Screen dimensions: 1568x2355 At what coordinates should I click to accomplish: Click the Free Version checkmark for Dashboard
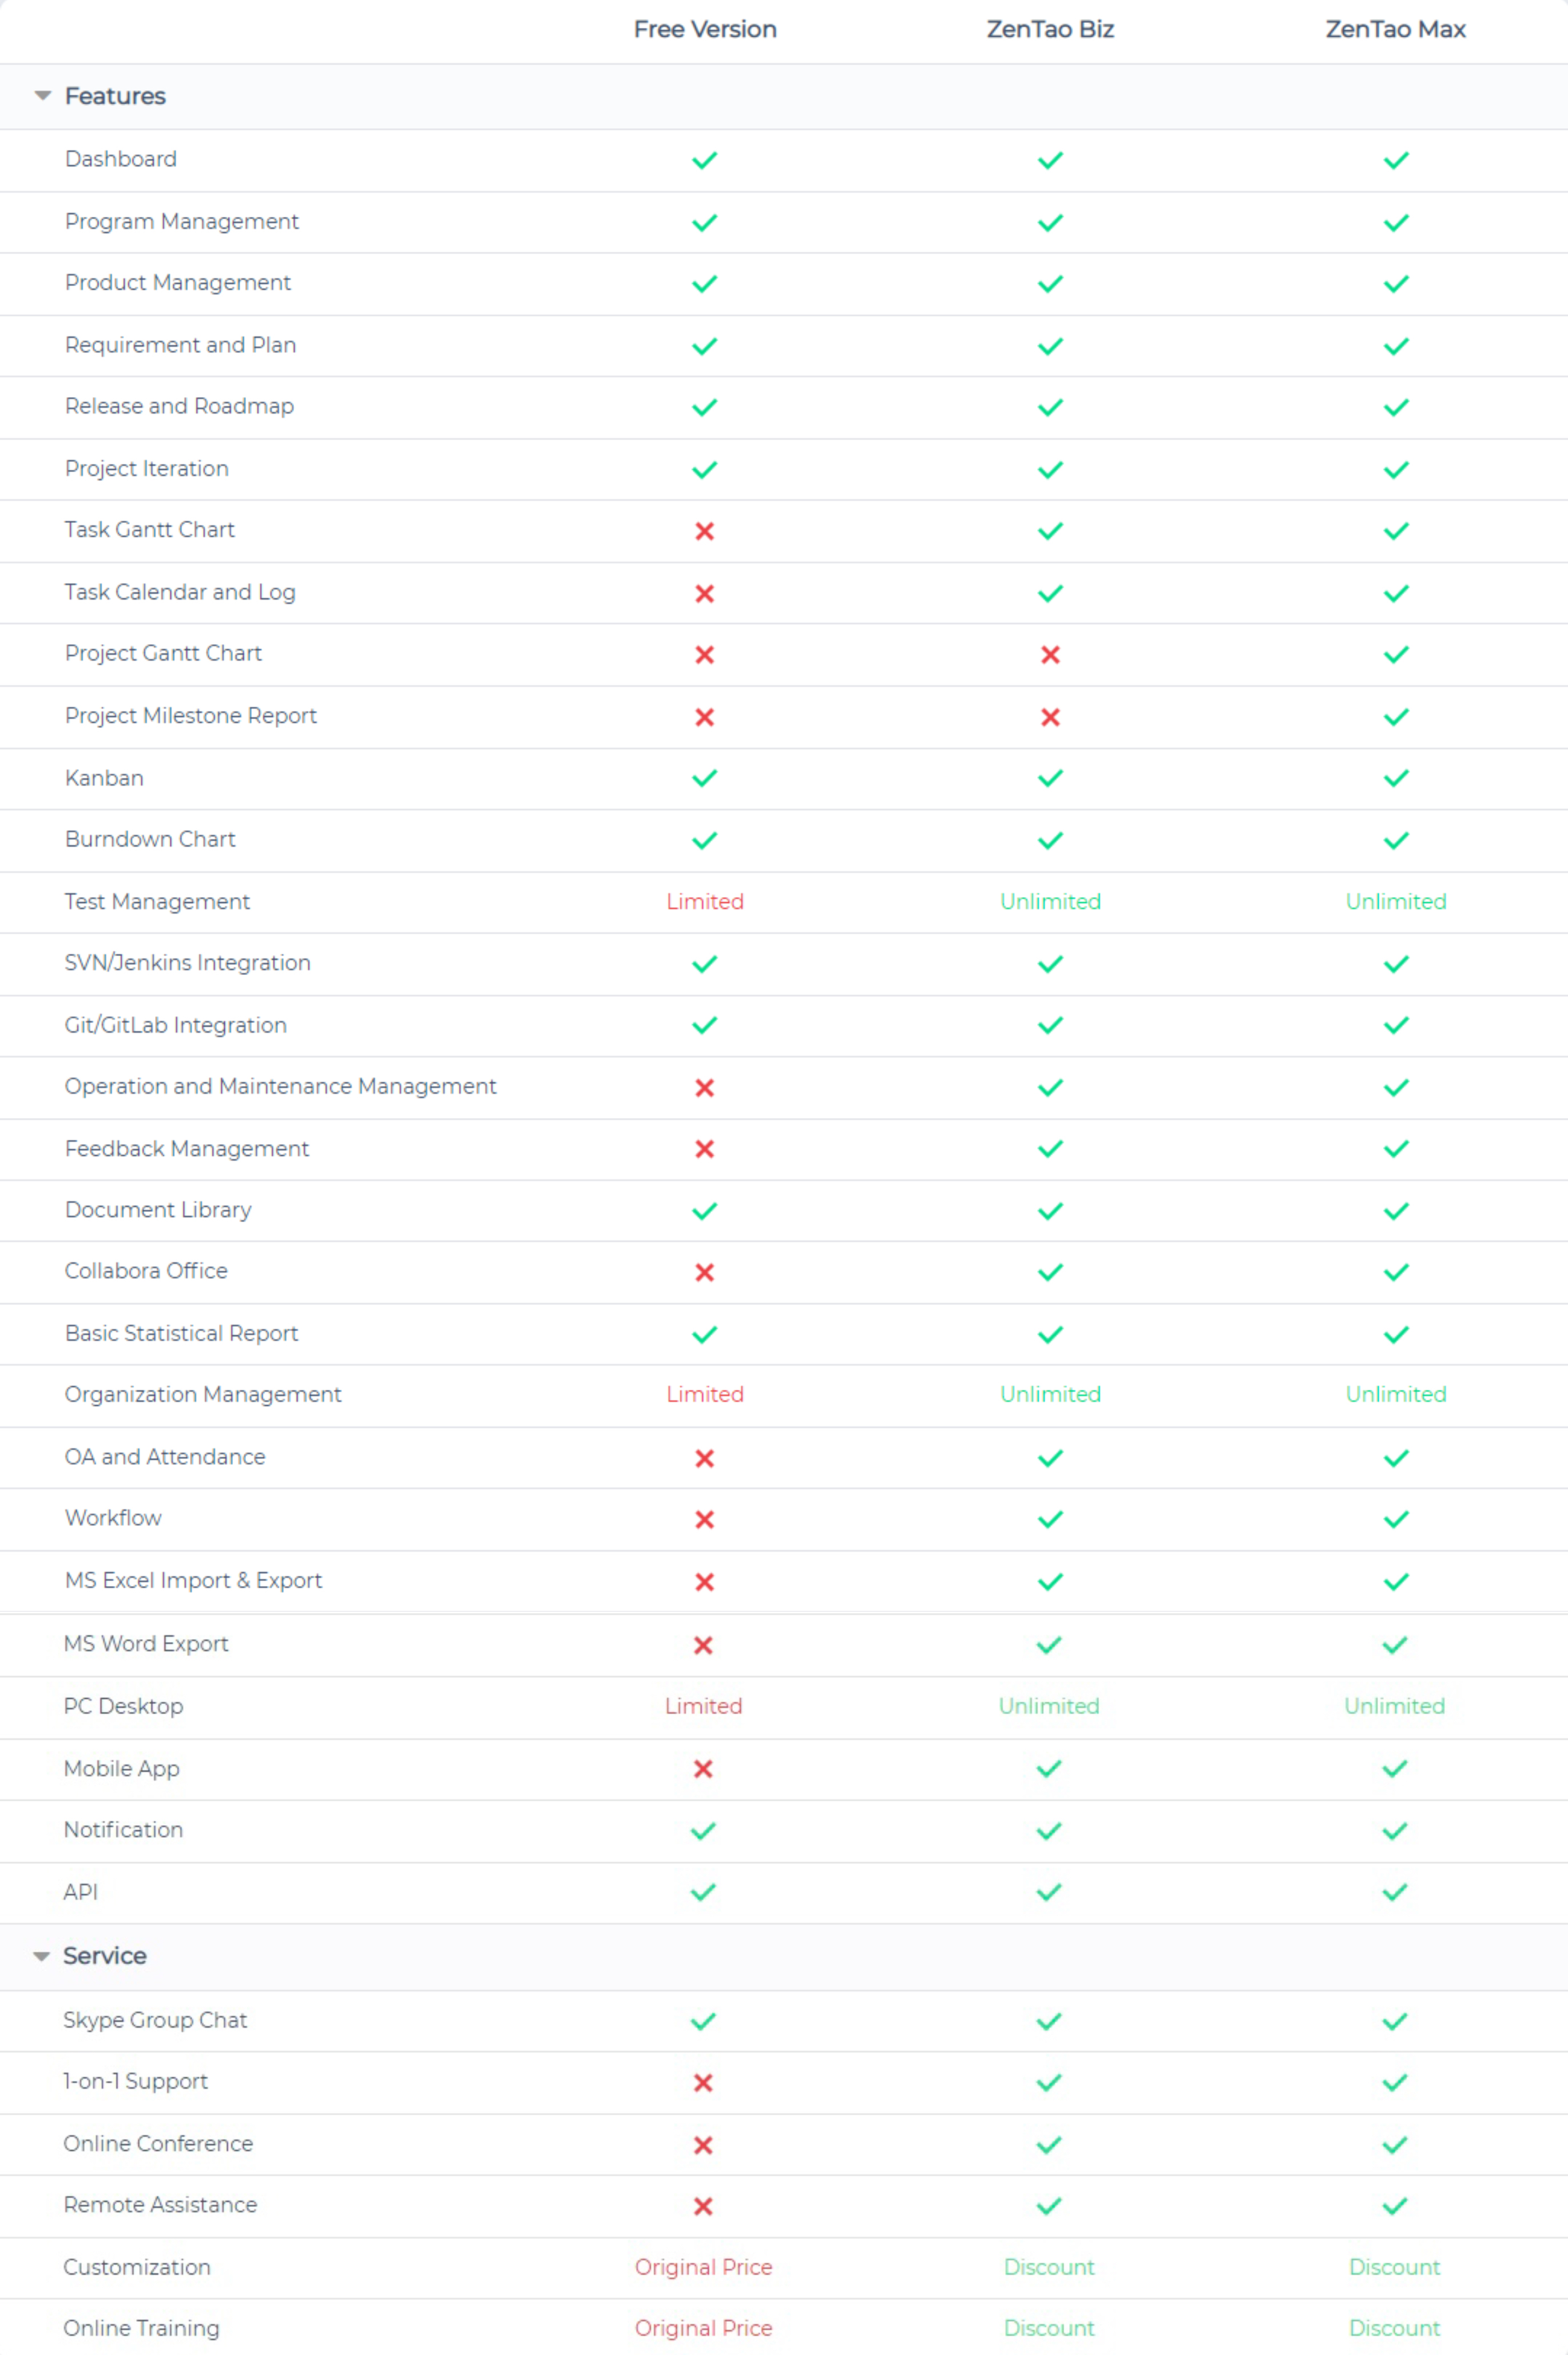click(x=704, y=160)
